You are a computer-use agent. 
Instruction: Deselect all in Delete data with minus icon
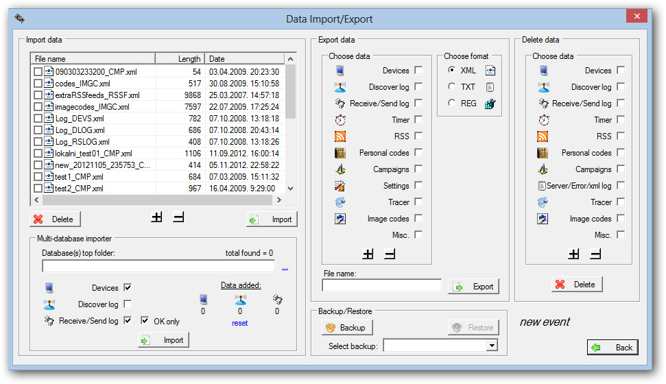[595, 254]
